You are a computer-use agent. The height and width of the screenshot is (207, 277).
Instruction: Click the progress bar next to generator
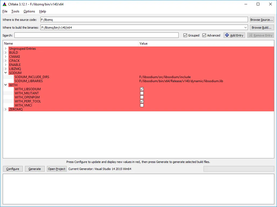[239, 169]
